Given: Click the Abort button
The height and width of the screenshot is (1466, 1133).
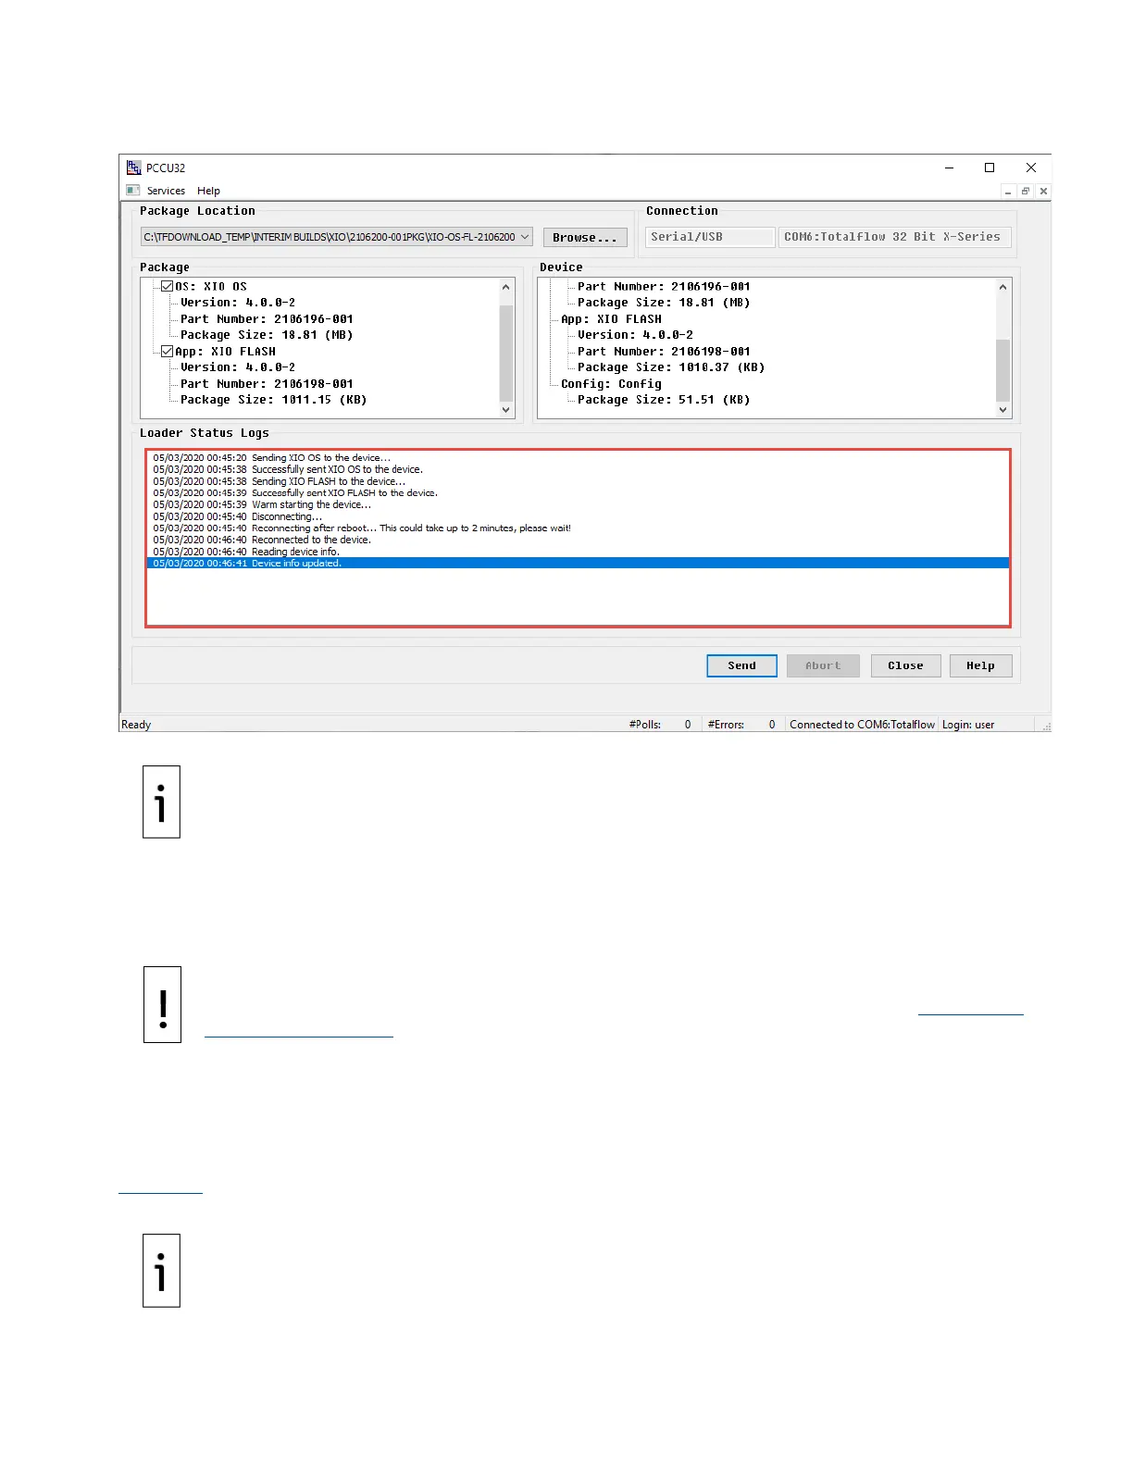Looking at the screenshot, I should click(x=823, y=666).
